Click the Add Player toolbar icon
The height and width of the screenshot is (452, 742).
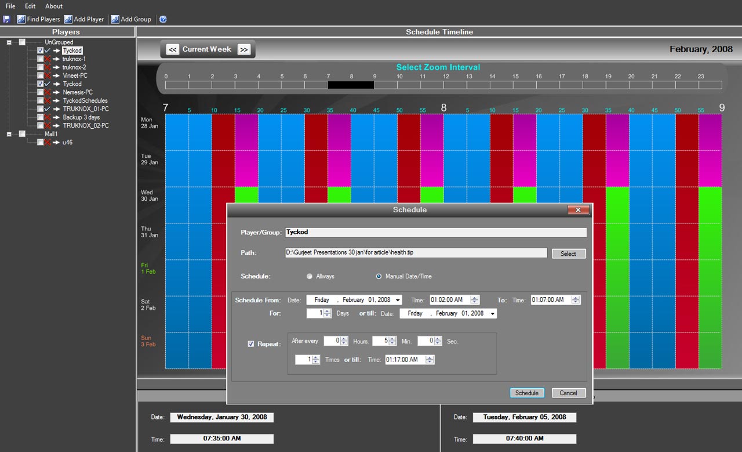pyautogui.click(x=68, y=19)
